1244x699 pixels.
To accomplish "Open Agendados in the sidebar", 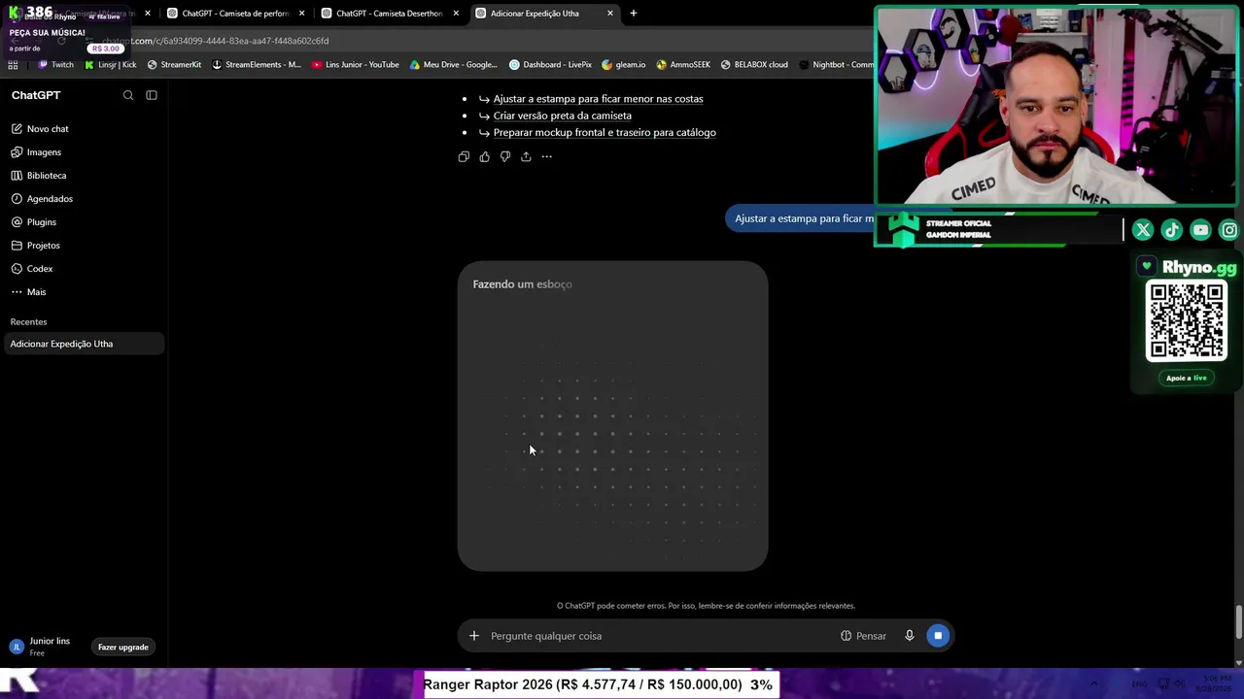I will pos(85,199).
